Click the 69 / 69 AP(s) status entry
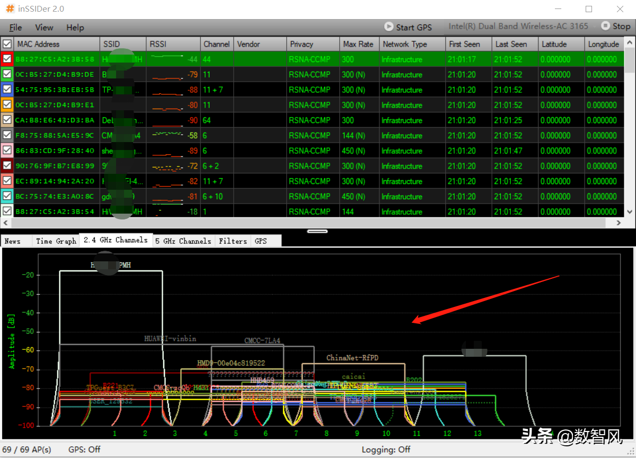The width and height of the screenshot is (636, 458). tap(26, 450)
